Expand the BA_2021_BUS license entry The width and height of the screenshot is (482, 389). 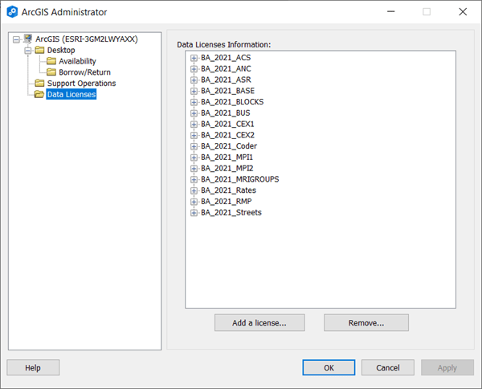[194, 113]
